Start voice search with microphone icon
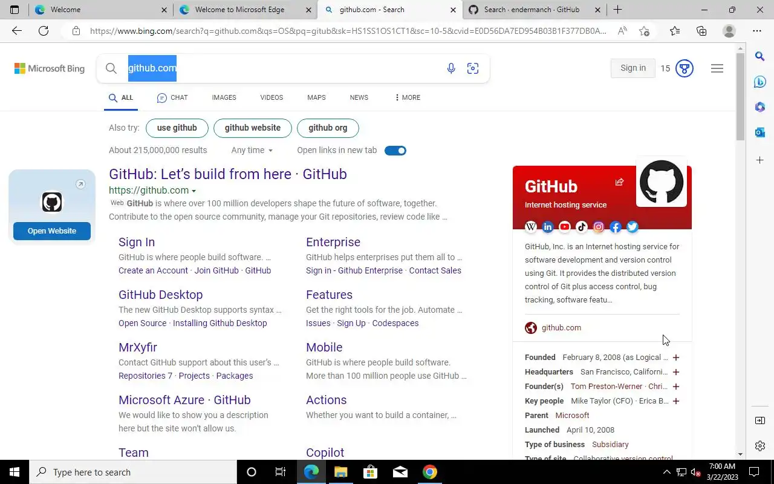The image size is (774, 484). point(451,68)
